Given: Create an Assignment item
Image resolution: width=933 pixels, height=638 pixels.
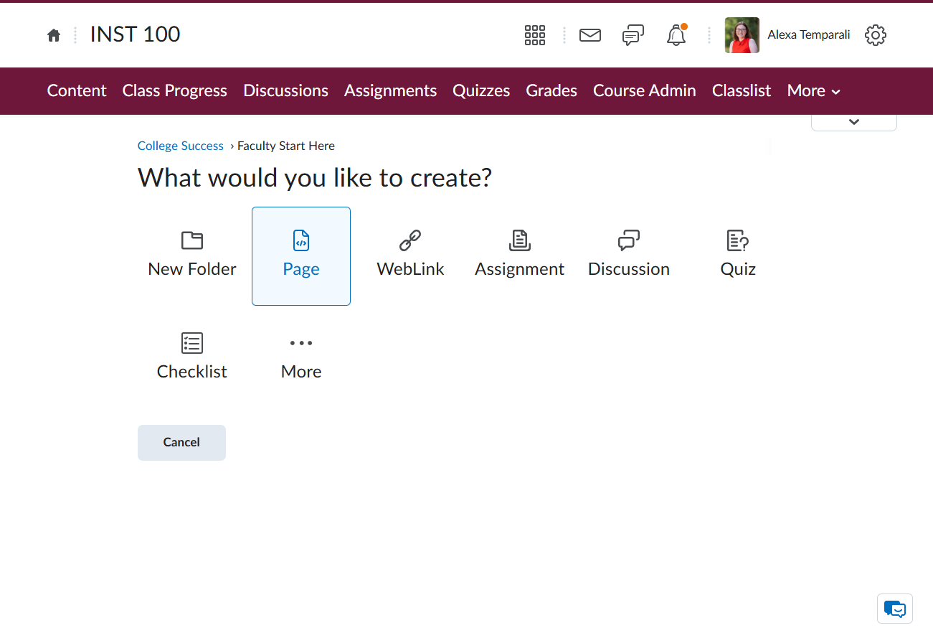Looking at the screenshot, I should coord(519,256).
